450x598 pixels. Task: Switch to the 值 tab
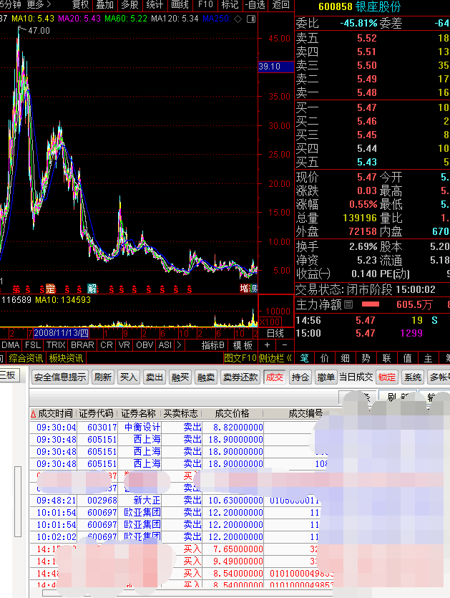pyautogui.click(x=407, y=358)
